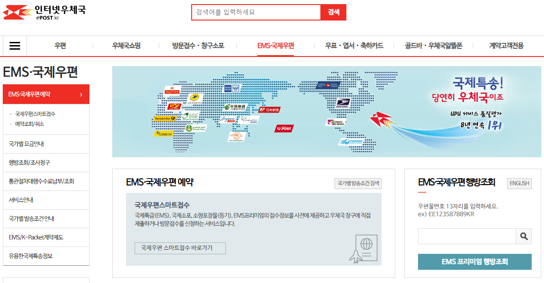Click 국가별발송조건검색 button
Image resolution: width=544 pixels, height=283 pixels.
pyautogui.click(x=358, y=183)
